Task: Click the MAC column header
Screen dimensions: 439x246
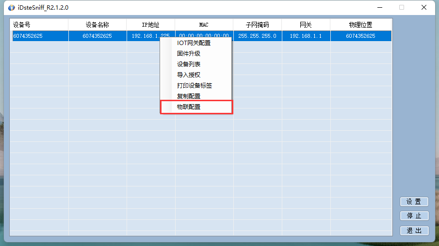Action: coord(204,25)
